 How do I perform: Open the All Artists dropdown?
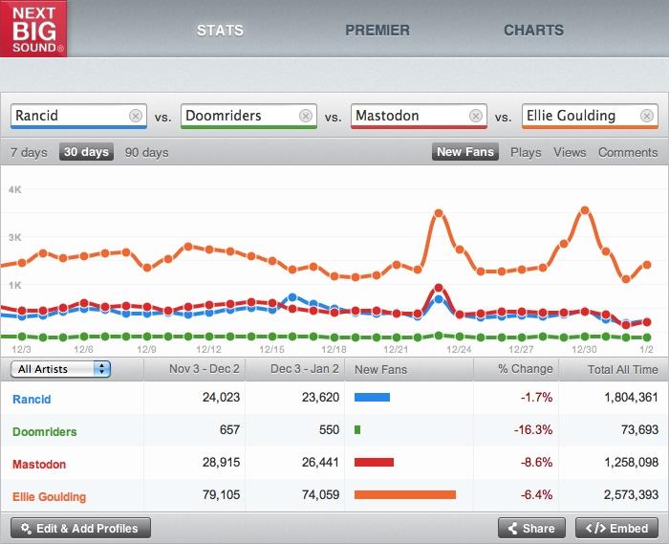coord(60,369)
